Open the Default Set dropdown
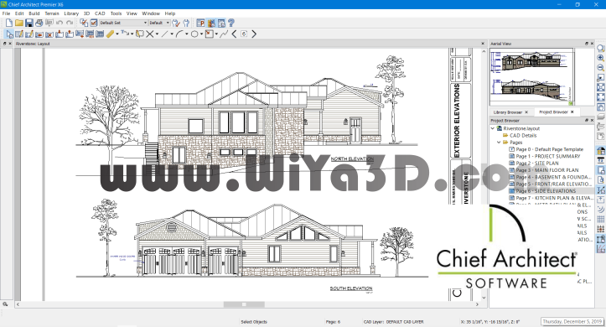Viewport: 606px width, 327px height. (123, 23)
